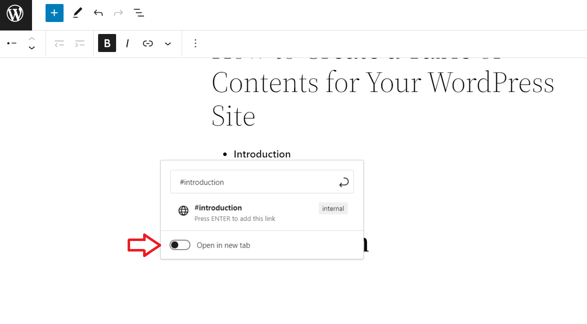Viewport: 587px width, 324px height.
Task: Click the Open in new tab label
Action: (x=224, y=245)
